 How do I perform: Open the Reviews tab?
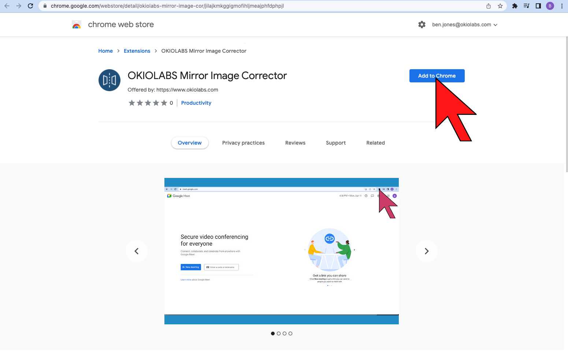[x=295, y=143]
